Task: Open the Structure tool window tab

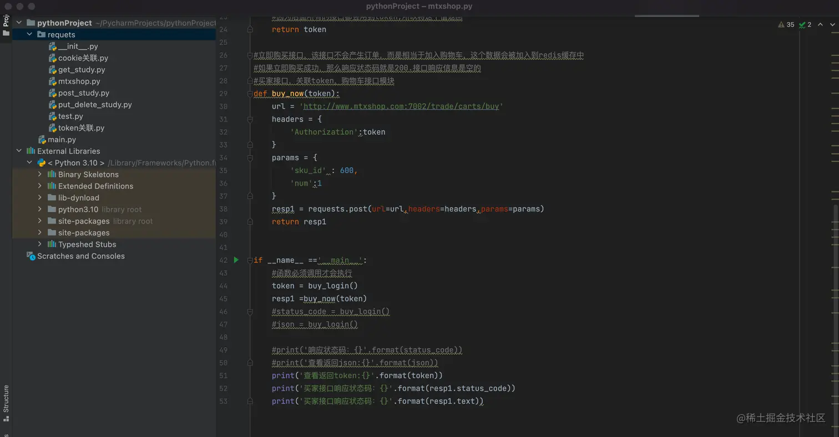Action: click(x=6, y=398)
